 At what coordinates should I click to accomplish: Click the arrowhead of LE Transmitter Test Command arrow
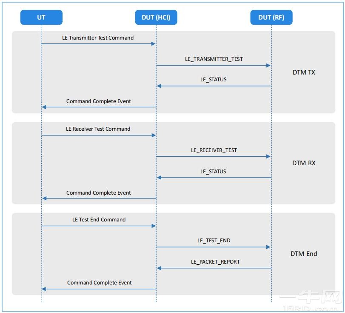pyautogui.click(x=153, y=44)
